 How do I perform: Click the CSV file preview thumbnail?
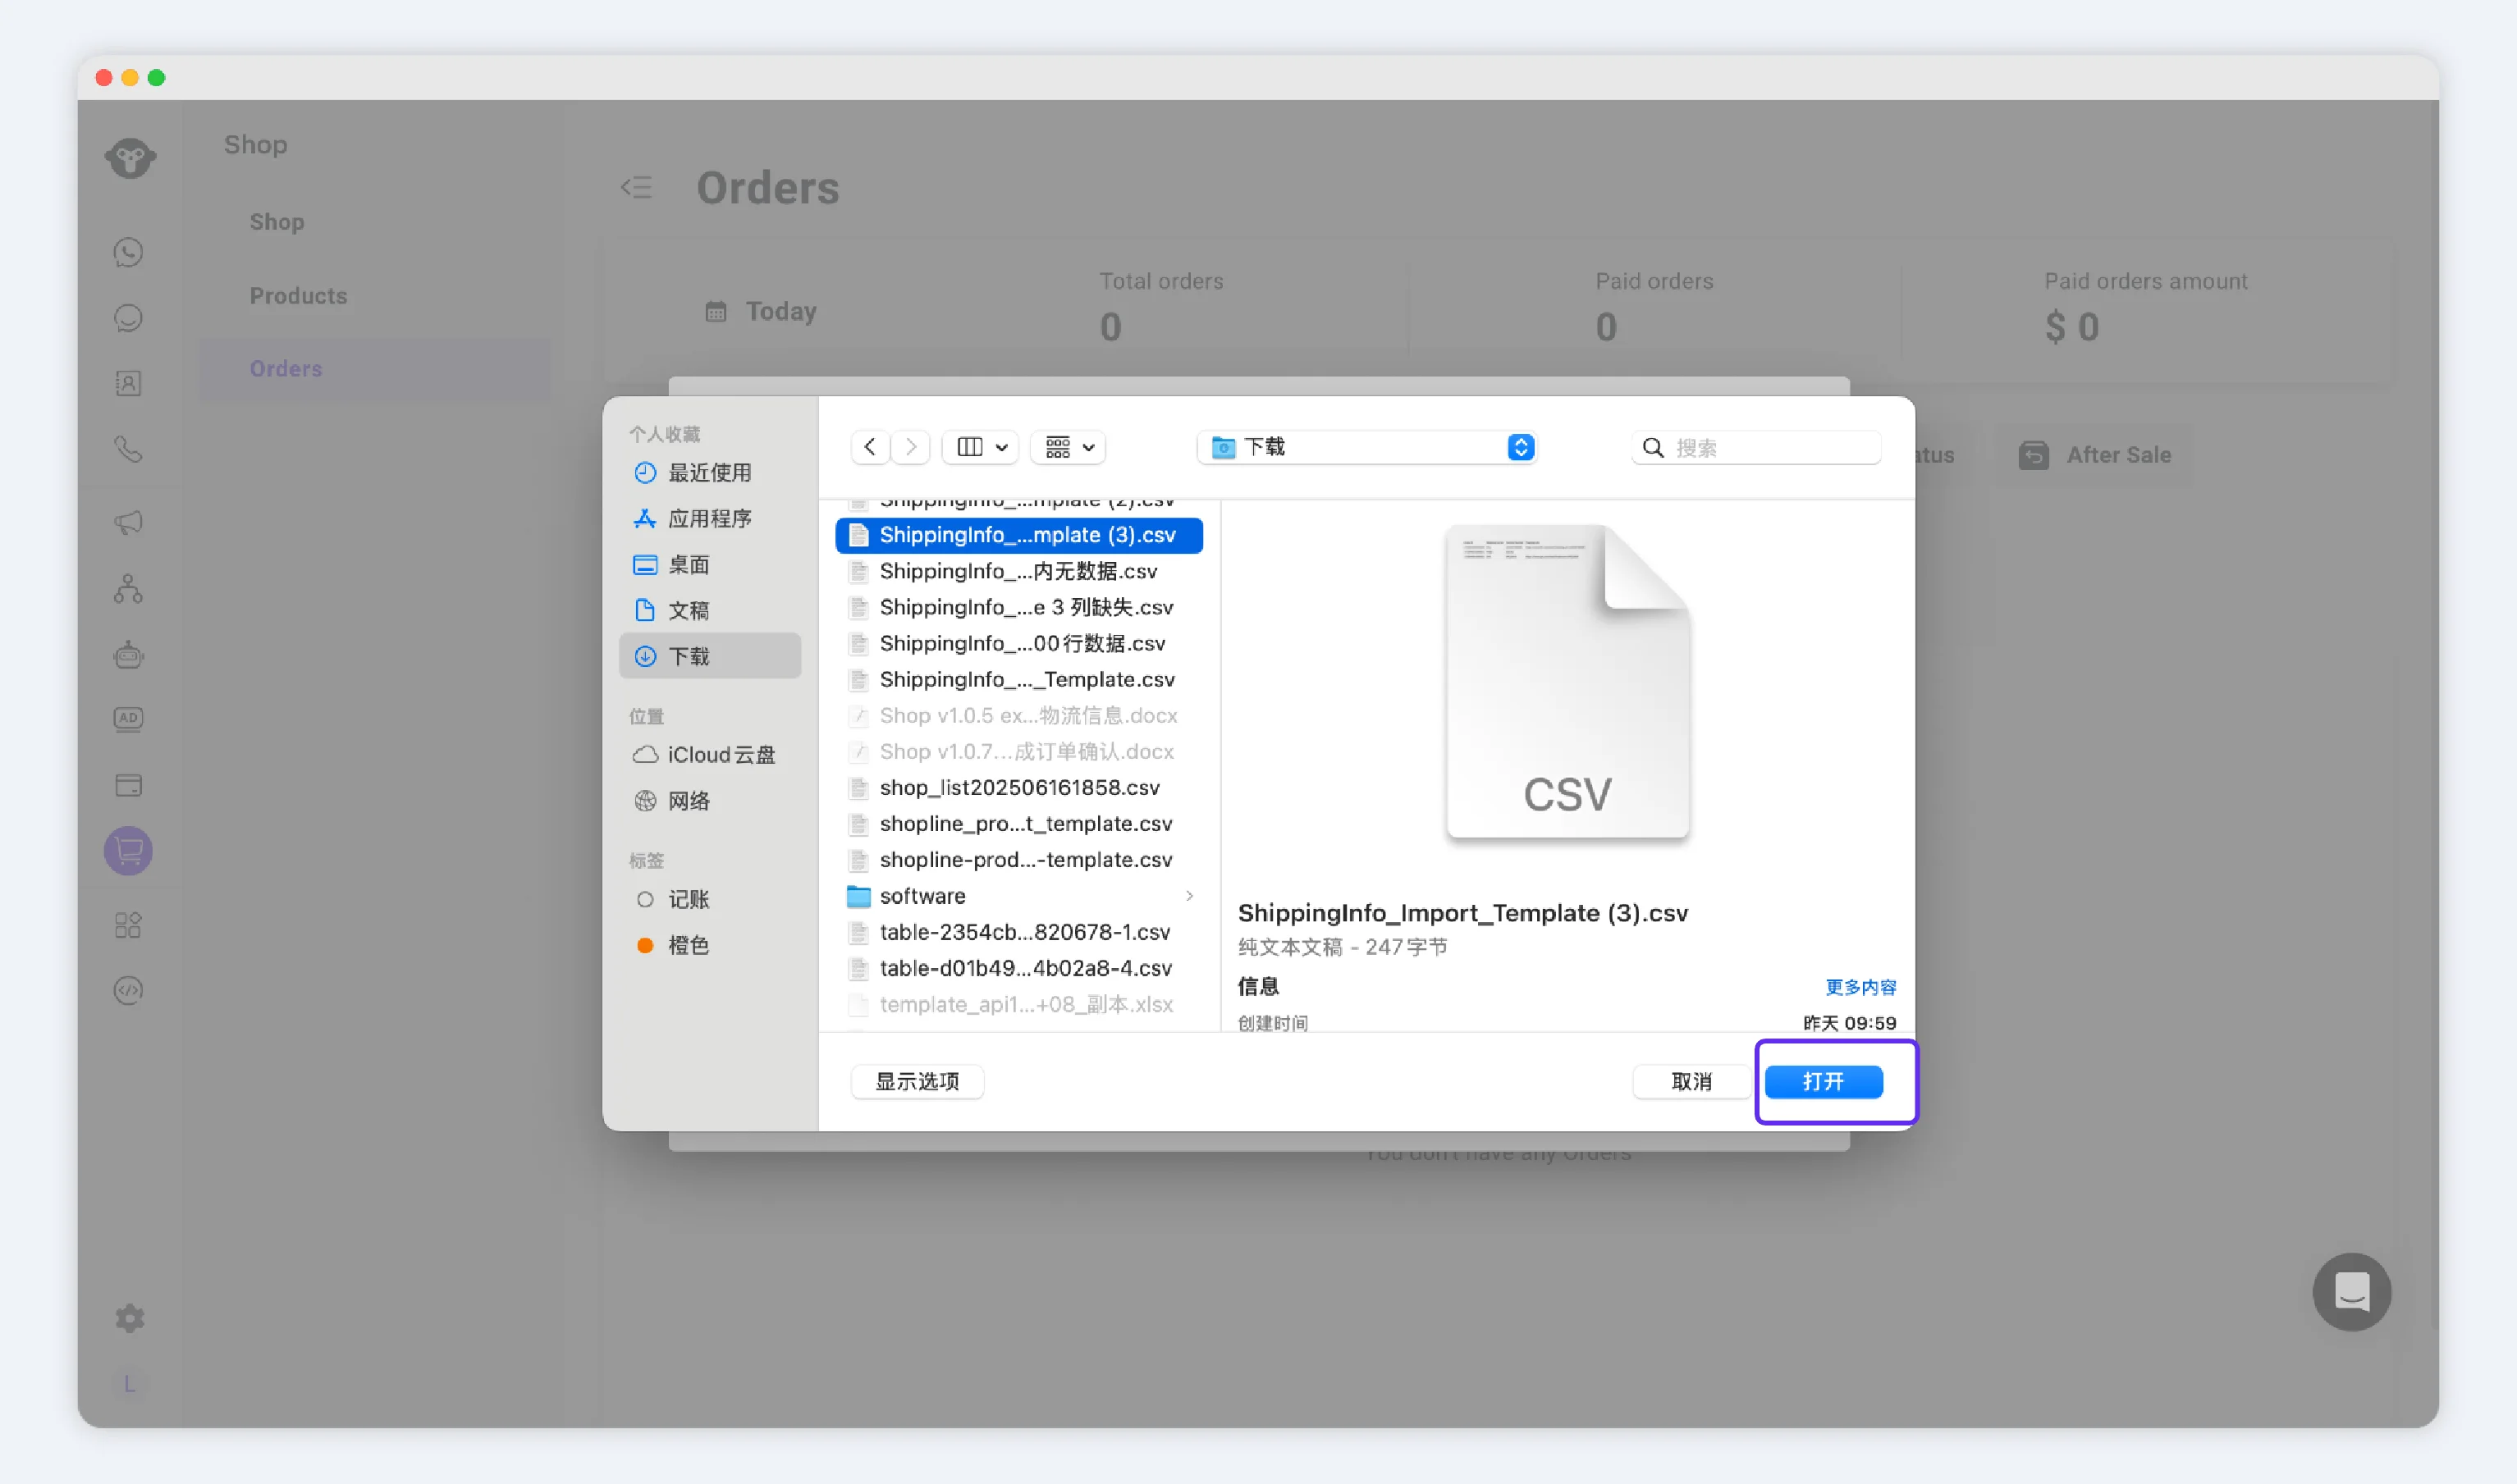tap(1567, 682)
